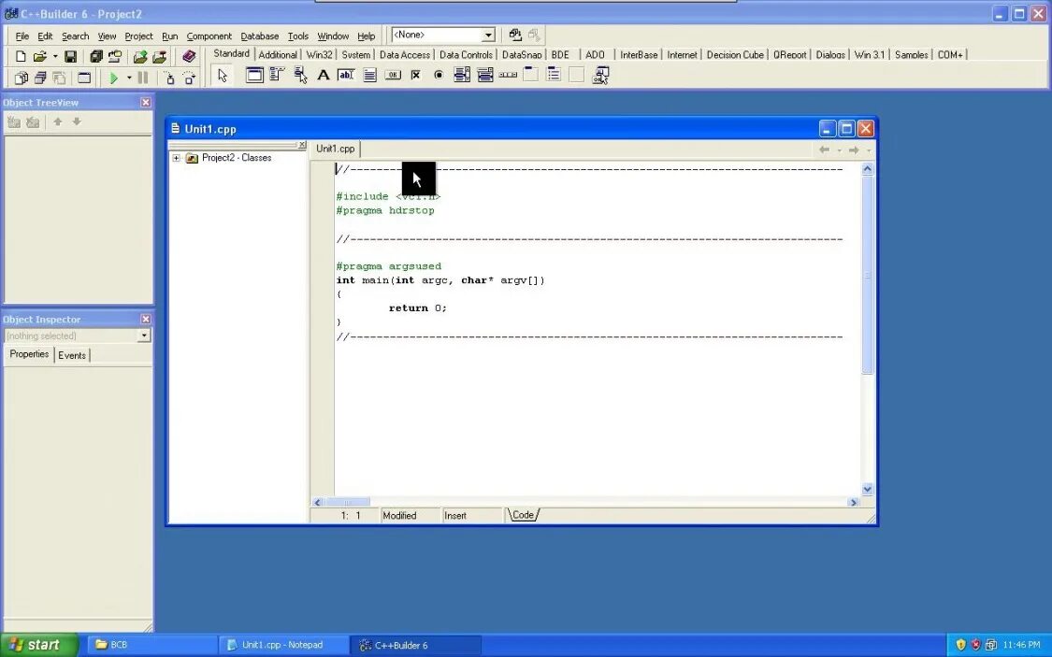Select the OK Button component icon
Screen dimensions: 1052x657
pos(393,75)
